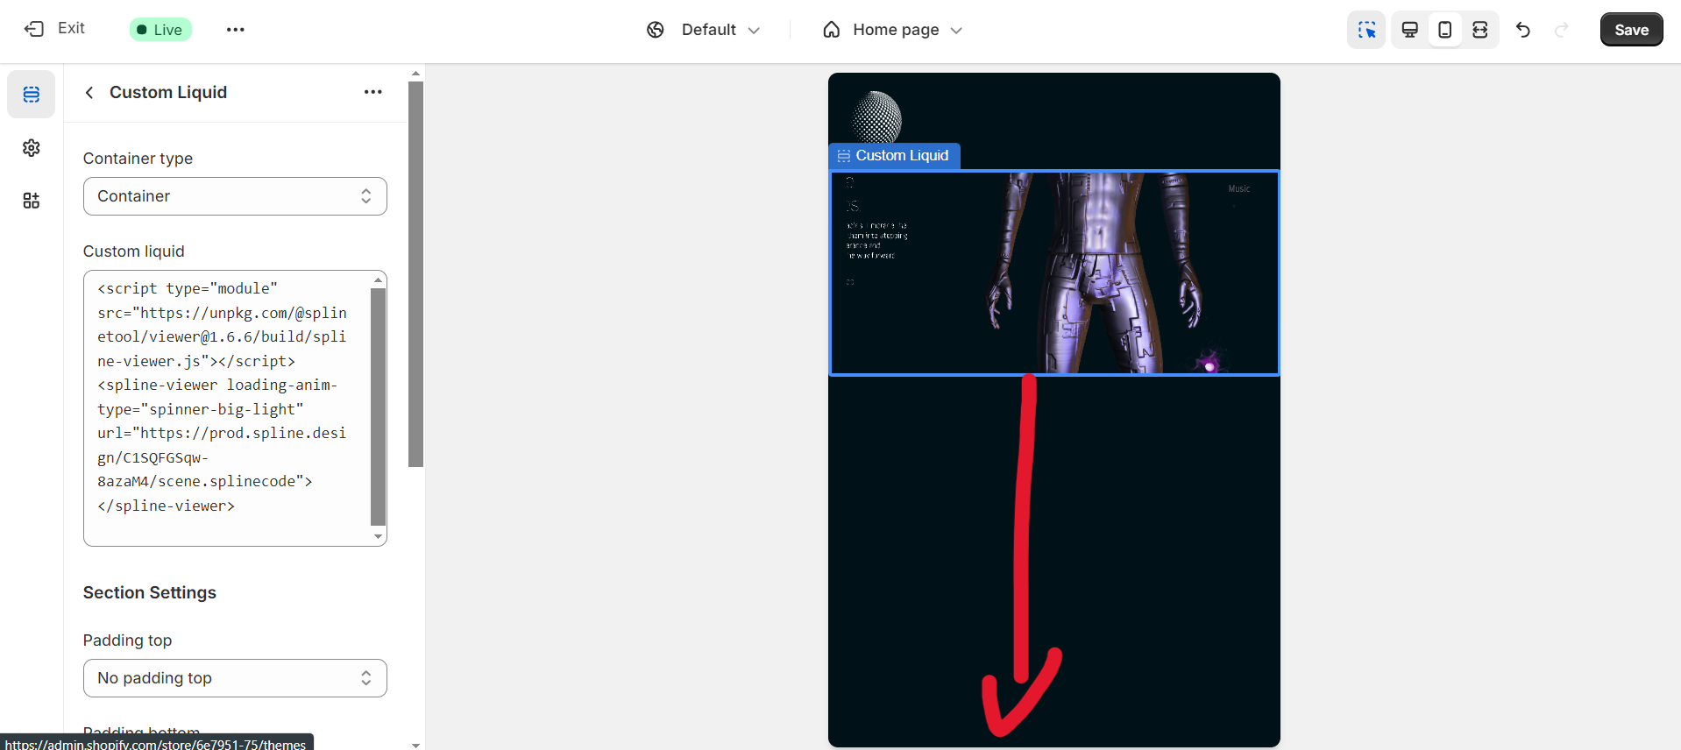Screen dimensions: 1681x750
Task: Open the Sections sidebar panel
Action: point(32,94)
